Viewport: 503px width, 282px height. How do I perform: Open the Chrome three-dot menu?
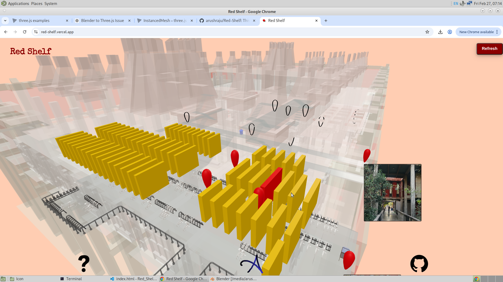coord(497,32)
